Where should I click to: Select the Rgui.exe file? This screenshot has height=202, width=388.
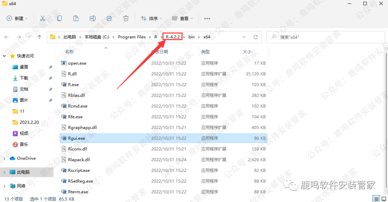77,138
